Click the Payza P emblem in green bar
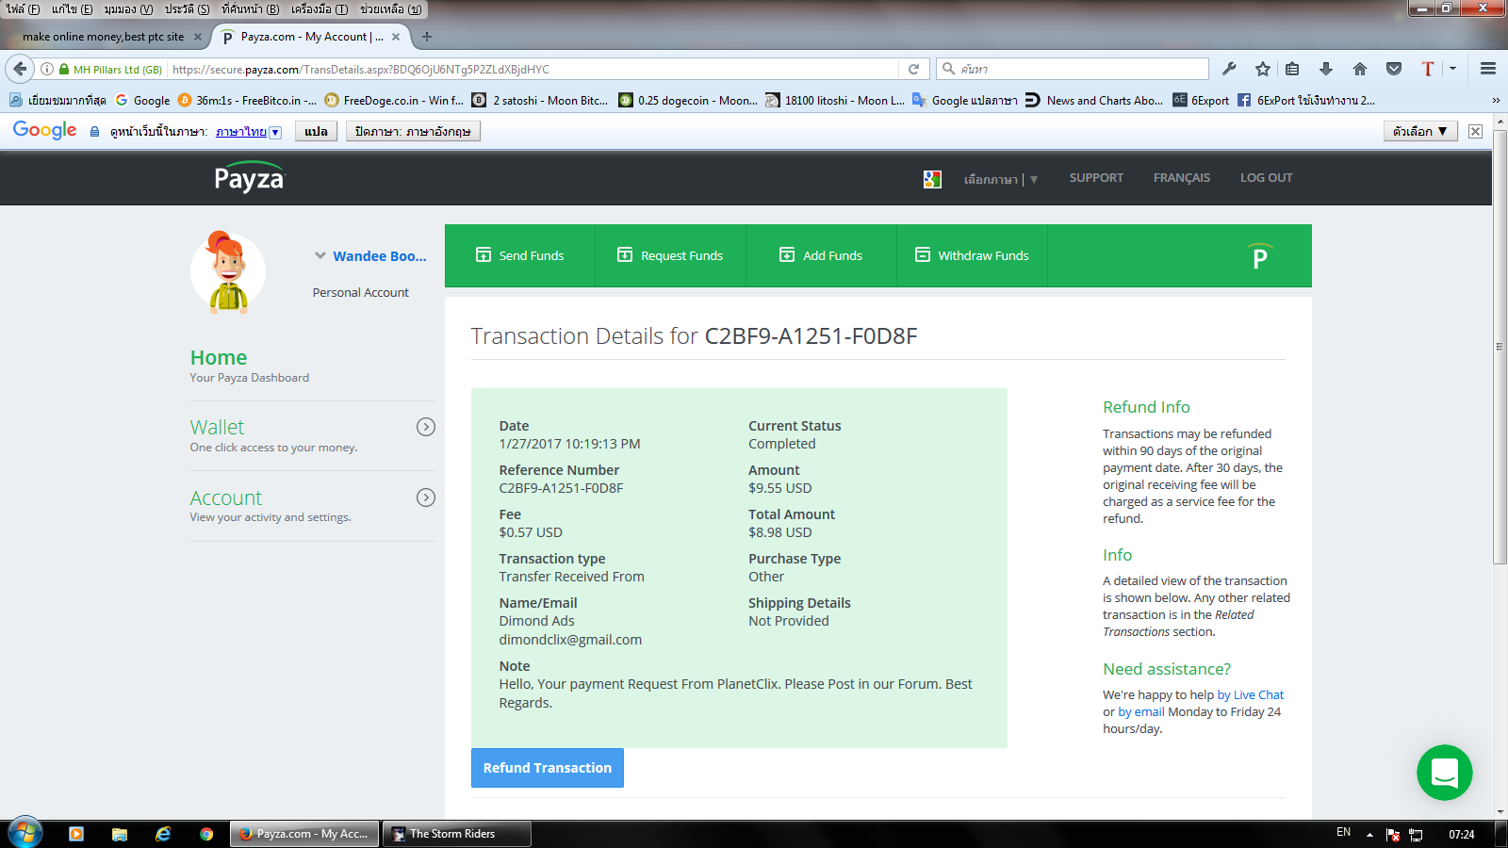 [x=1260, y=256]
